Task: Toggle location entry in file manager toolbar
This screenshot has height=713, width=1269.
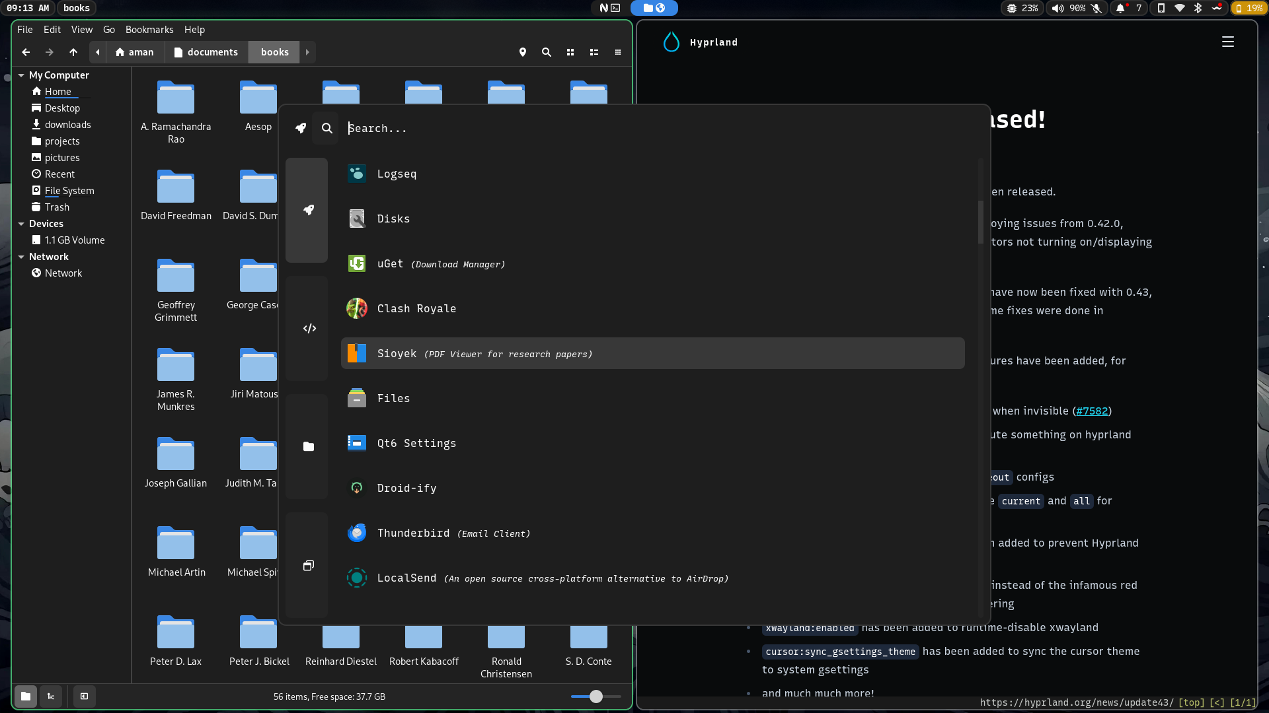Action: 522,52
